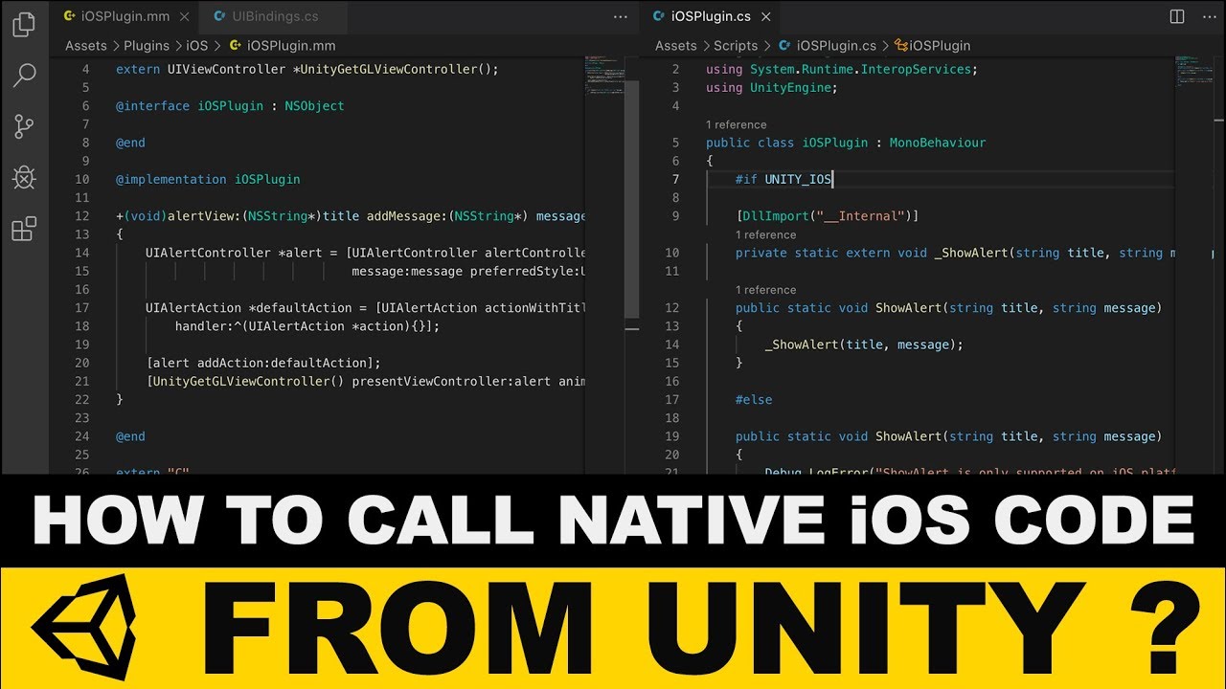Click '[alert addAction:defaultAction];' line
Image resolution: width=1226 pixels, height=689 pixels.
pyautogui.click(x=263, y=364)
